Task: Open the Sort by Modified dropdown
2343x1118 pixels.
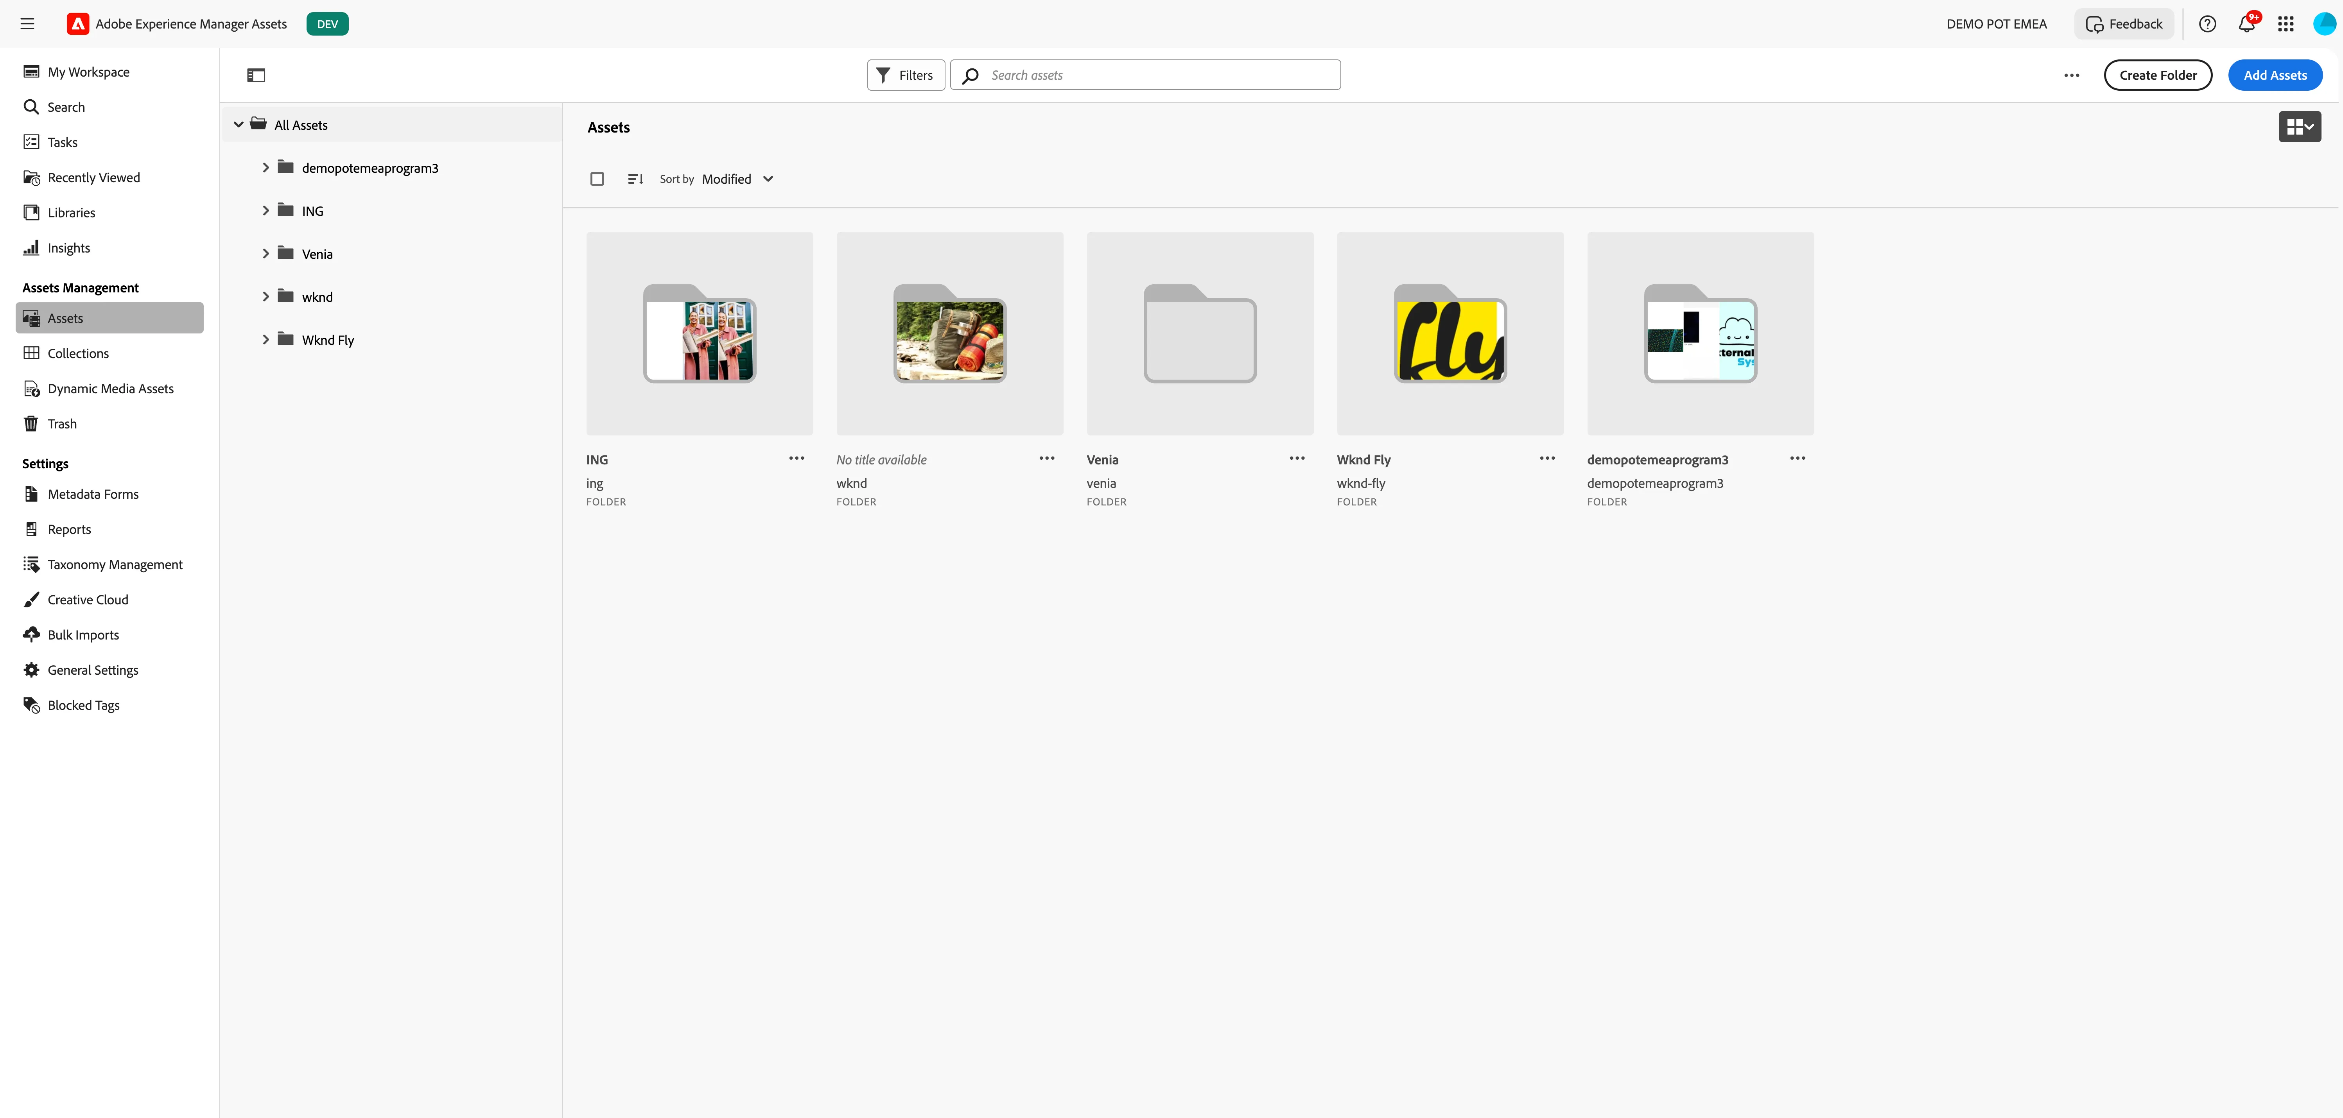Action: [x=737, y=179]
